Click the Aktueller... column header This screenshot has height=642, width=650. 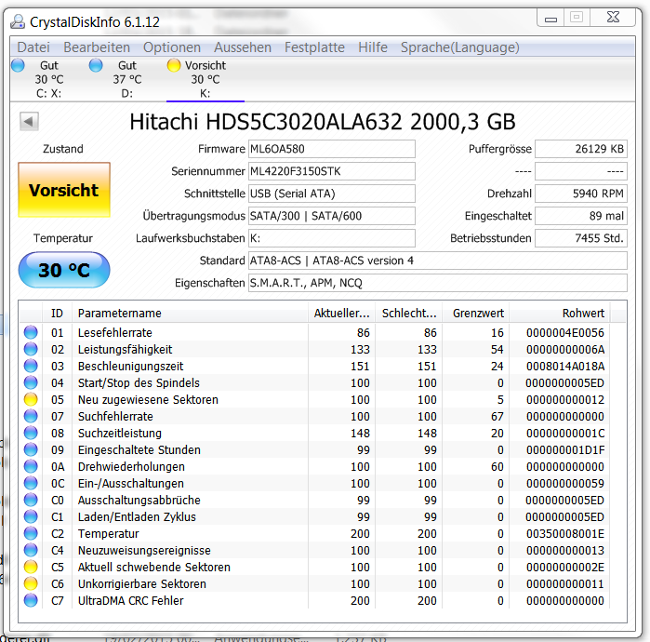coord(341,314)
